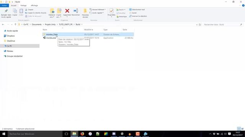Viewport: 245px width, 137px height.
Task: Open the quick access toolbar customize dropdown
Action: [12, 2]
